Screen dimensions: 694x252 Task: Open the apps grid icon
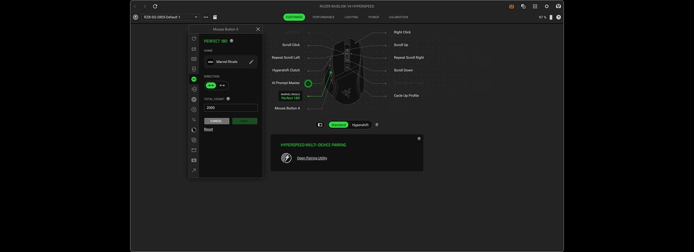535,6
